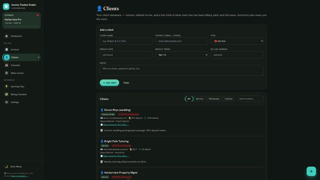
Task: Open the Calendar sidebar item
Action: (x=21, y=65)
